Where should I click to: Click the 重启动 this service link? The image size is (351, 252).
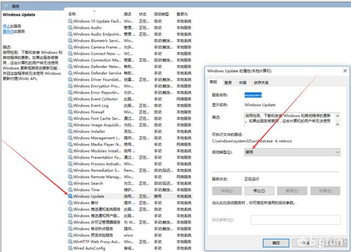(x=8, y=31)
